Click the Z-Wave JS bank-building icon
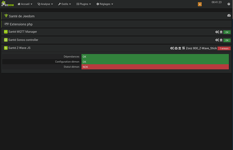The image size is (233, 150). (x=180, y=48)
